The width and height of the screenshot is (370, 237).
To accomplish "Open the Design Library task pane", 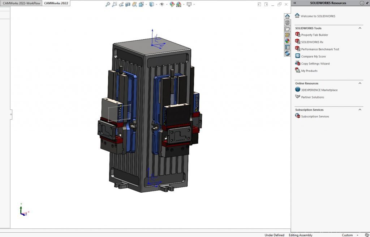I will [x=287, y=22].
